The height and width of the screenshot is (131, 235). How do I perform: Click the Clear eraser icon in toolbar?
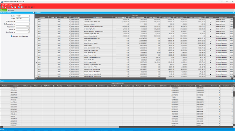tap(6, 7)
